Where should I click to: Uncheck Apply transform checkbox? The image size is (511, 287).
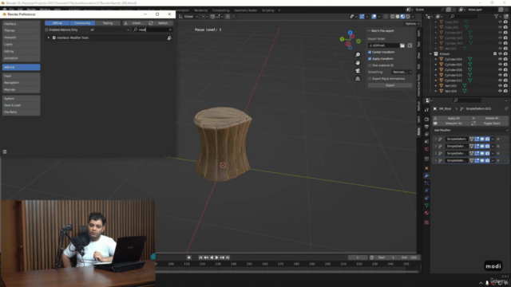coord(370,59)
